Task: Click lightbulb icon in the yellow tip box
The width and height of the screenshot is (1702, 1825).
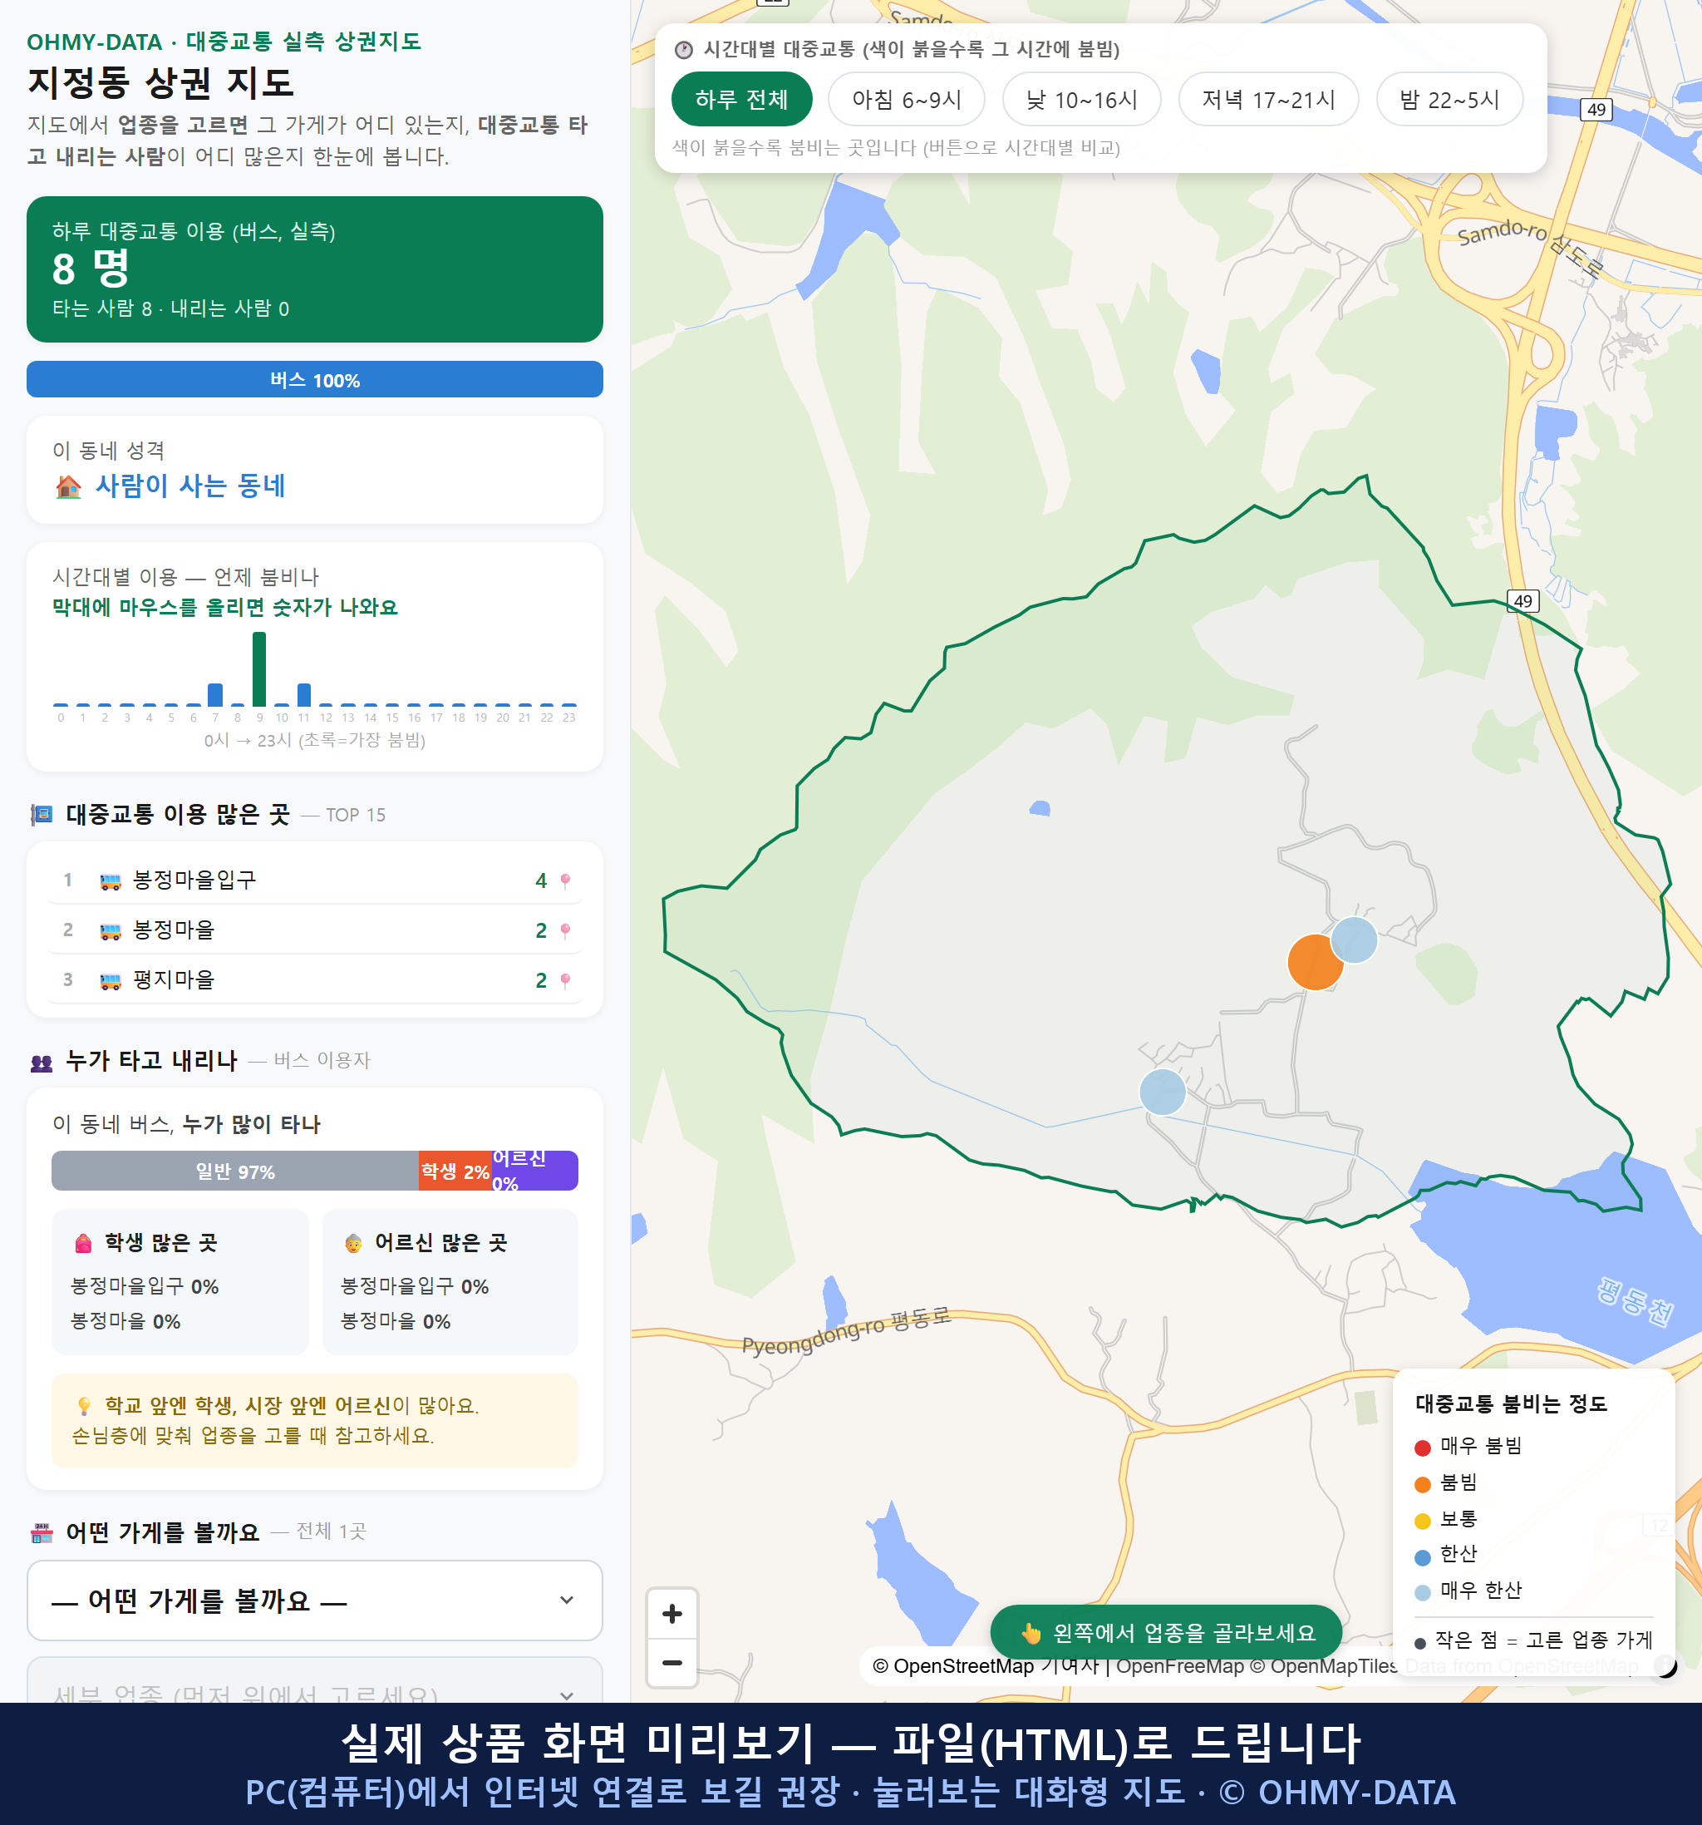Action: coord(83,1405)
